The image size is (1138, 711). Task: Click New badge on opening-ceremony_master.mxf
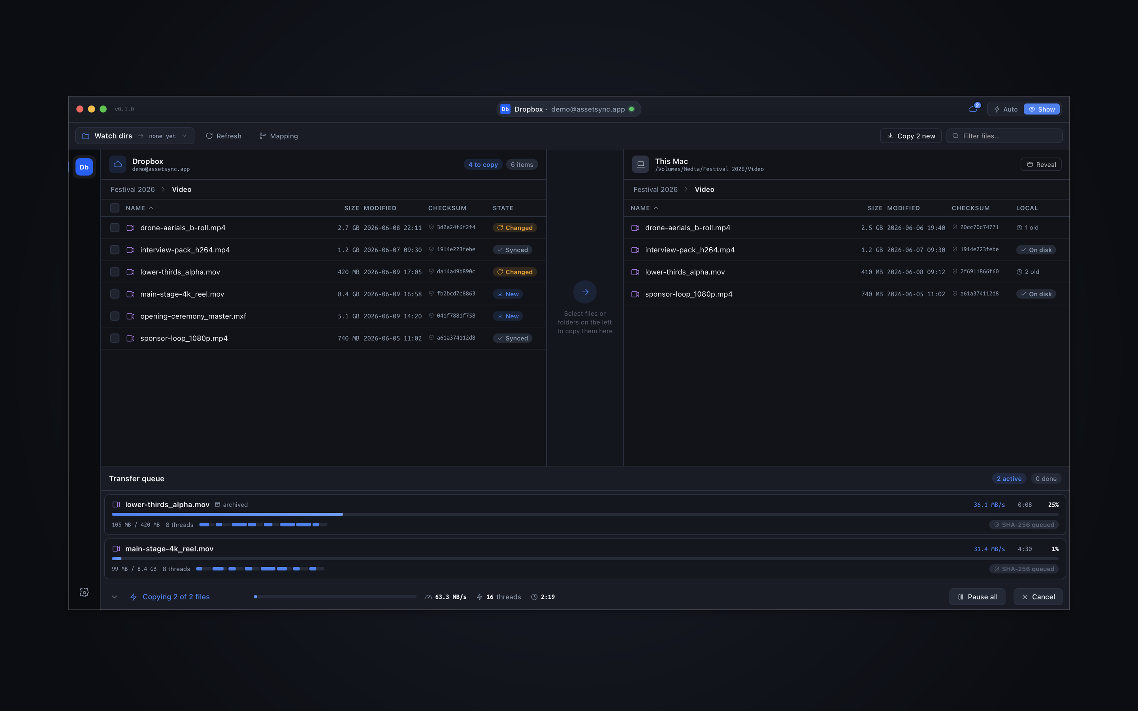point(508,316)
